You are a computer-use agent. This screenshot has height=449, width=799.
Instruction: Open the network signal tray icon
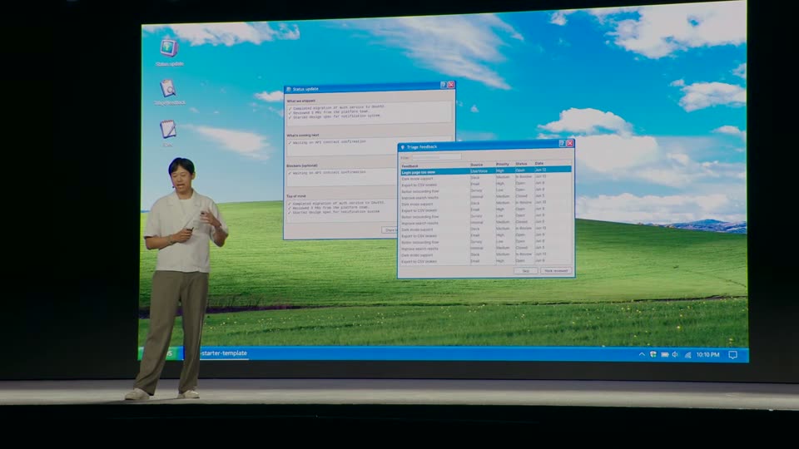687,355
